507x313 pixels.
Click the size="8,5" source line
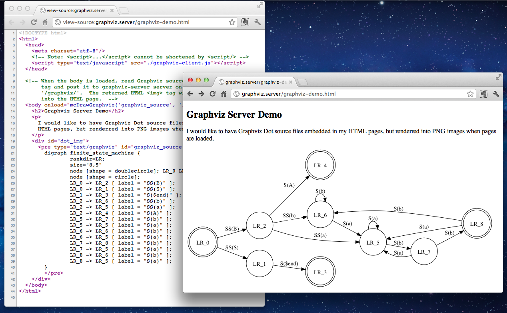(x=86, y=165)
